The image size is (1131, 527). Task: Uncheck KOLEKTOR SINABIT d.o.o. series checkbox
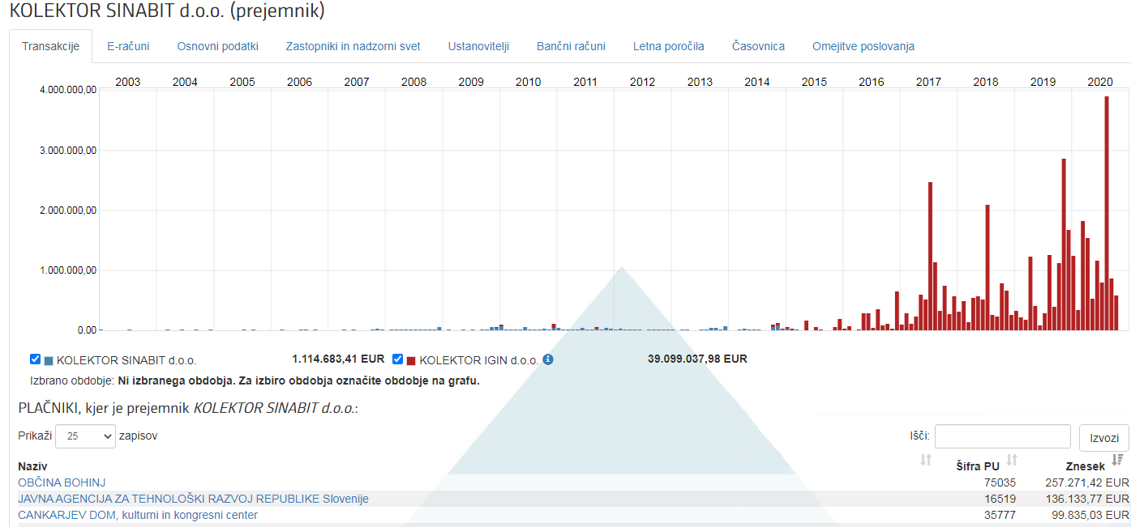pos(35,359)
